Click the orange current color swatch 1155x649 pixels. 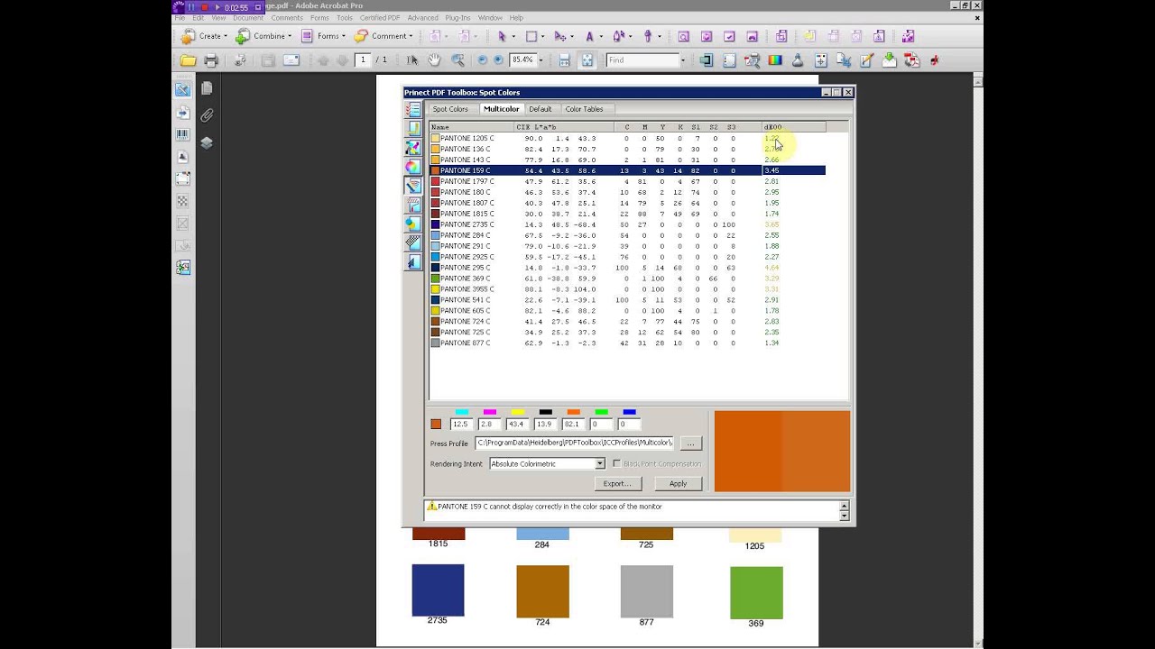436,424
